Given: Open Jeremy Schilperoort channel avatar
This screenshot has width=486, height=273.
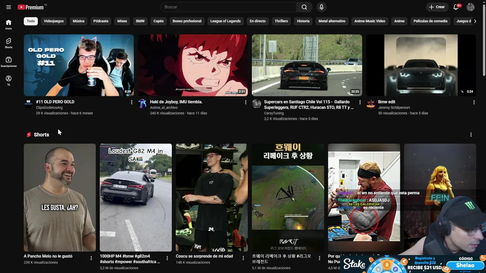Looking at the screenshot, I should (x=371, y=104).
